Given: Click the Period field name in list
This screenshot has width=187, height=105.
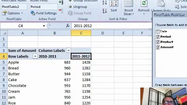Looking at the screenshot, I should pyautogui.click(x=166, y=37).
